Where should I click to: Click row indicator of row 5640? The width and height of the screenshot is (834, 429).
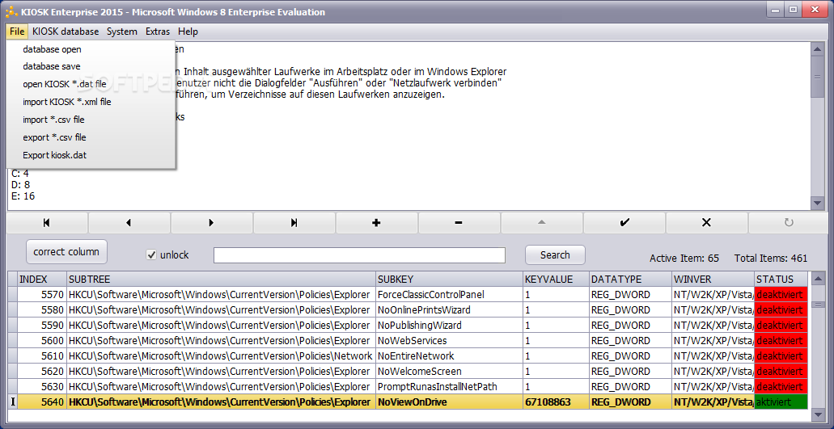(12, 402)
